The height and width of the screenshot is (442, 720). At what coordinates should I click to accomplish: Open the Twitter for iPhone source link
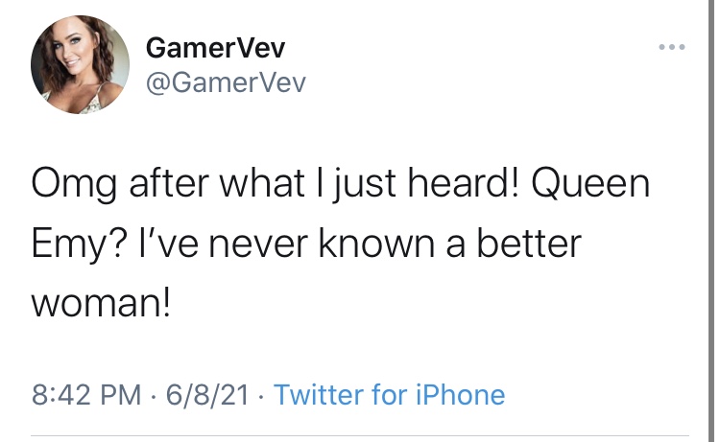(389, 395)
